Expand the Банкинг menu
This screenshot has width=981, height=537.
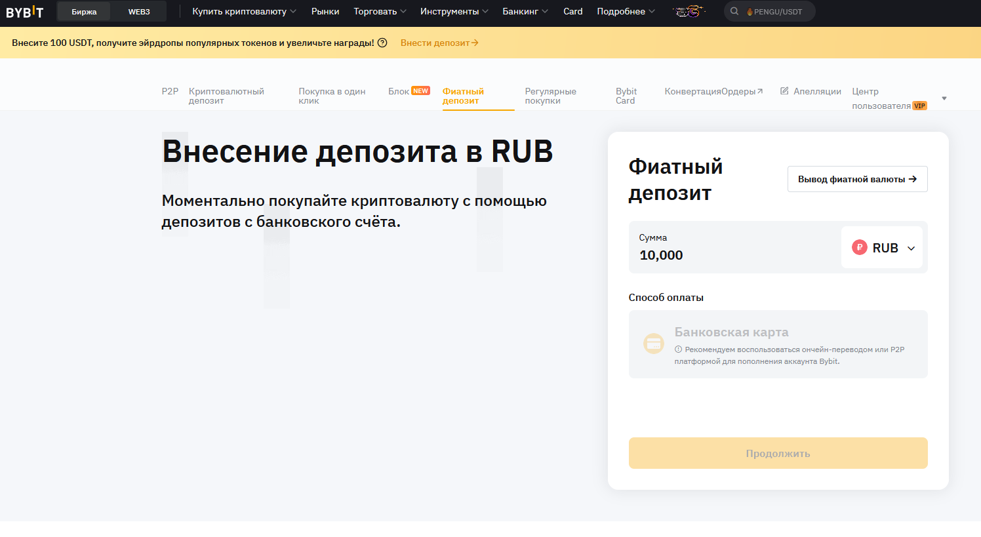click(x=525, y=12)
